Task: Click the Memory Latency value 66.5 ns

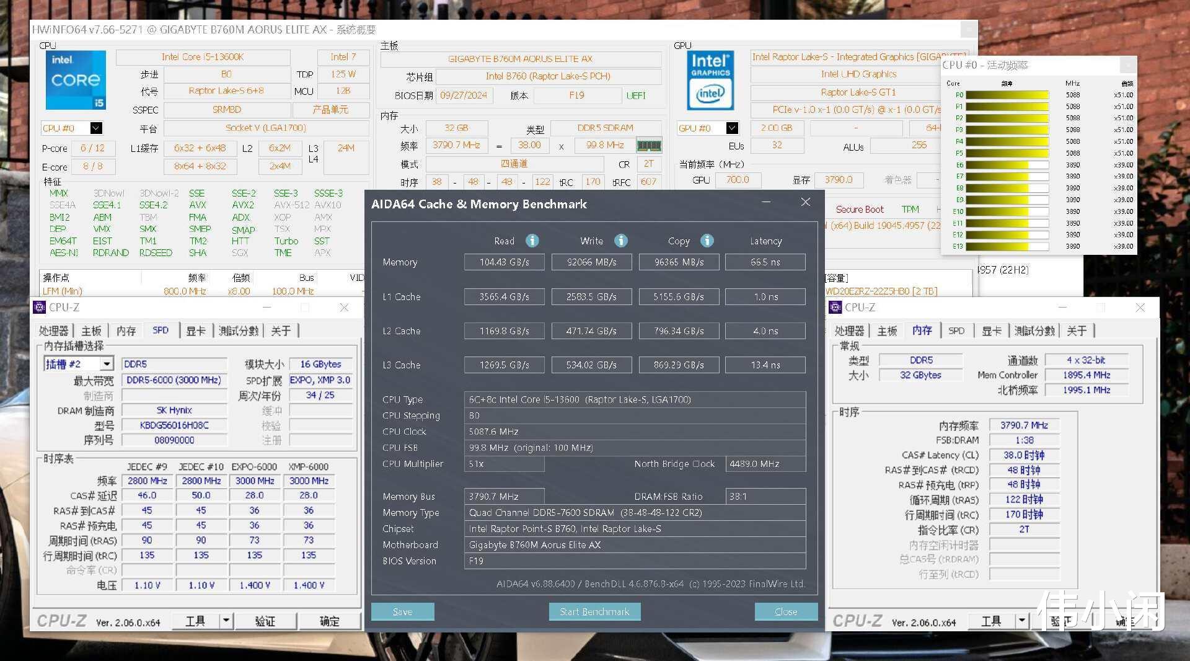Action: [765, 262]
